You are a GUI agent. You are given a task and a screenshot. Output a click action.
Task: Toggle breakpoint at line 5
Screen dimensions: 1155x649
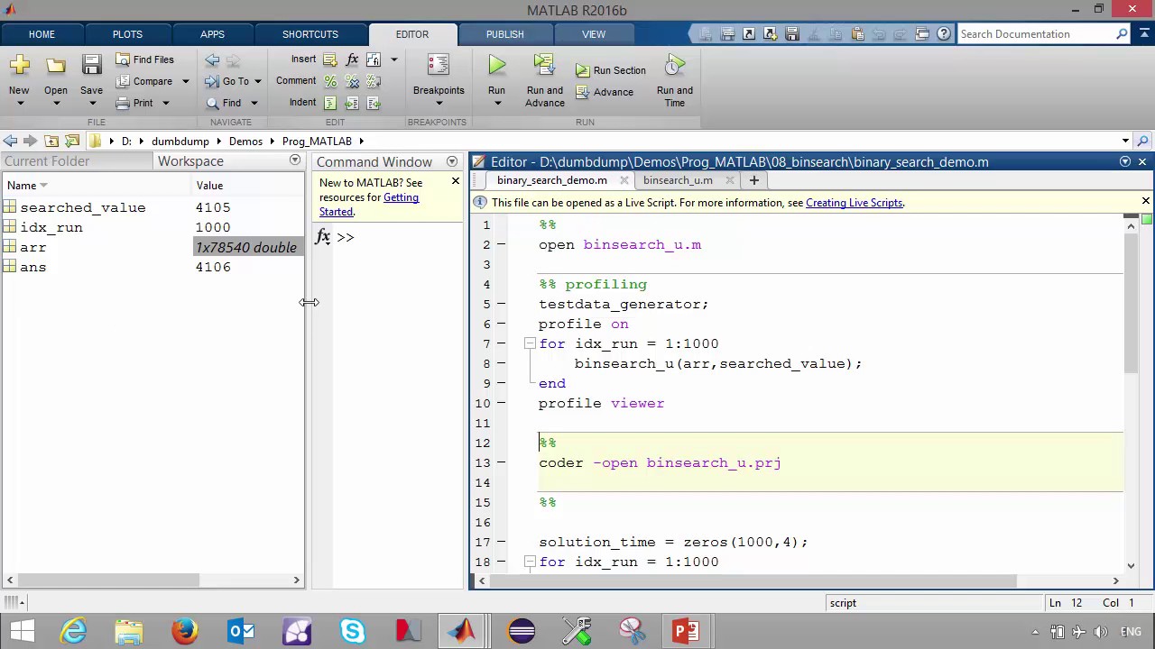[x=501, y=305]
